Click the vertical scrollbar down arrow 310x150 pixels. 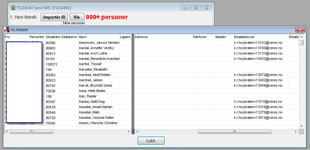click(x=301, y=126)
